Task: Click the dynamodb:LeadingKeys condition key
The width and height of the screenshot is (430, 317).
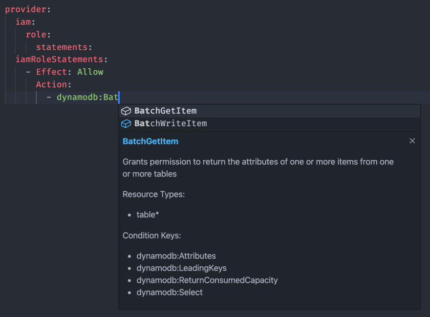Action: click(182, 268)
